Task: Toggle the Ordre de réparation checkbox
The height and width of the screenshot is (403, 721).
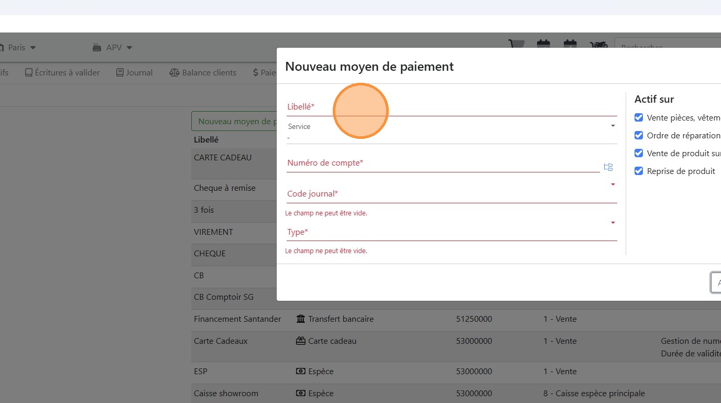Action: (639, 136)
